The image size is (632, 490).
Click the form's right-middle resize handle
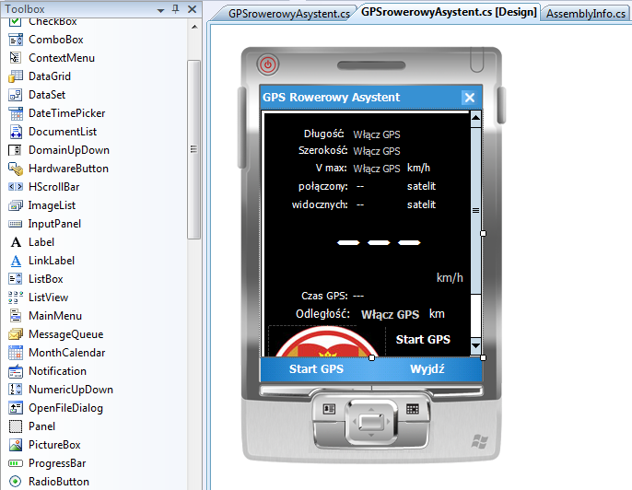click(x=483, y=233)
